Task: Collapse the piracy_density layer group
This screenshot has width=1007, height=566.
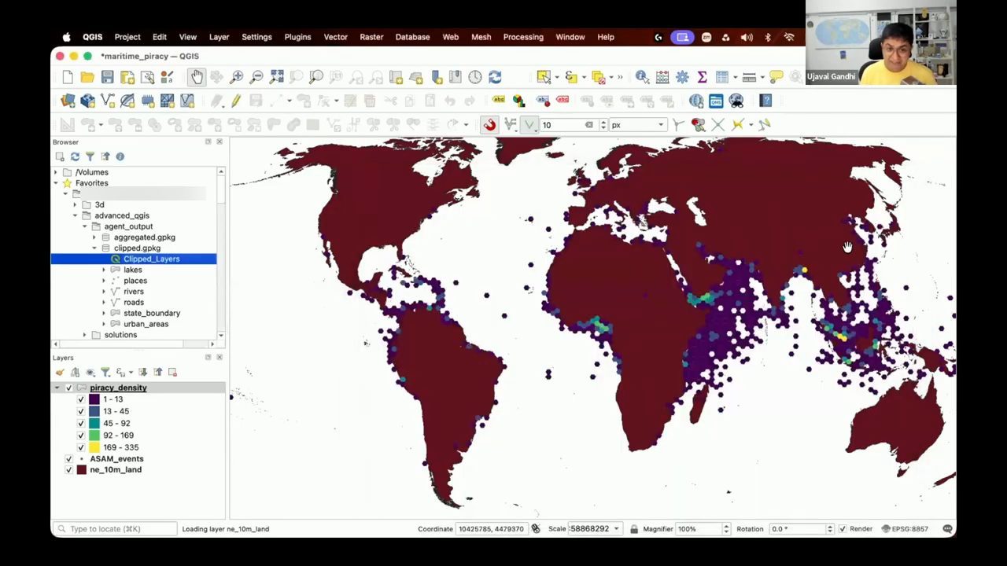Action: pyautogui.click(x=57, y=388)
